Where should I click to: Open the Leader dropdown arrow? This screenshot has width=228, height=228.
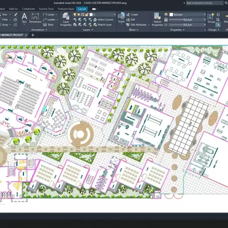tap(57, 19)
